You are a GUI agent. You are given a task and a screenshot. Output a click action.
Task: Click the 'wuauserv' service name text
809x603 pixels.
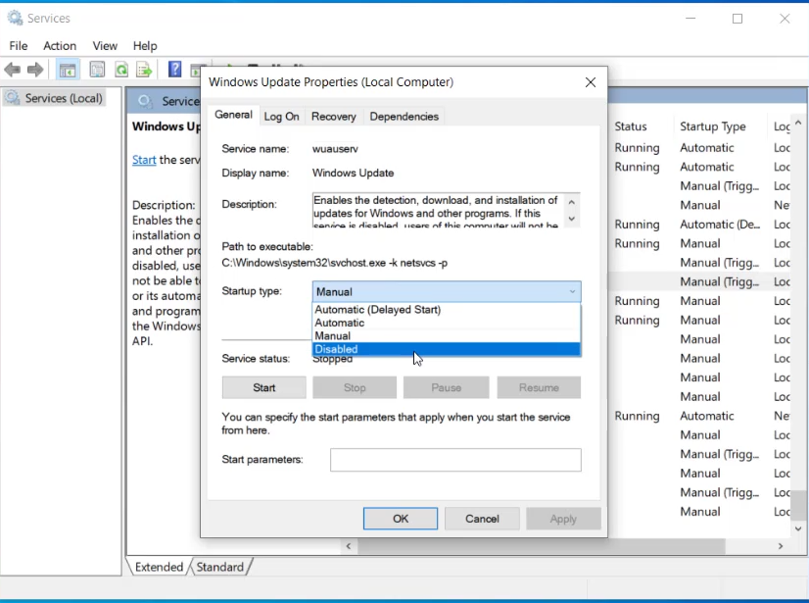tap(335, 149)
